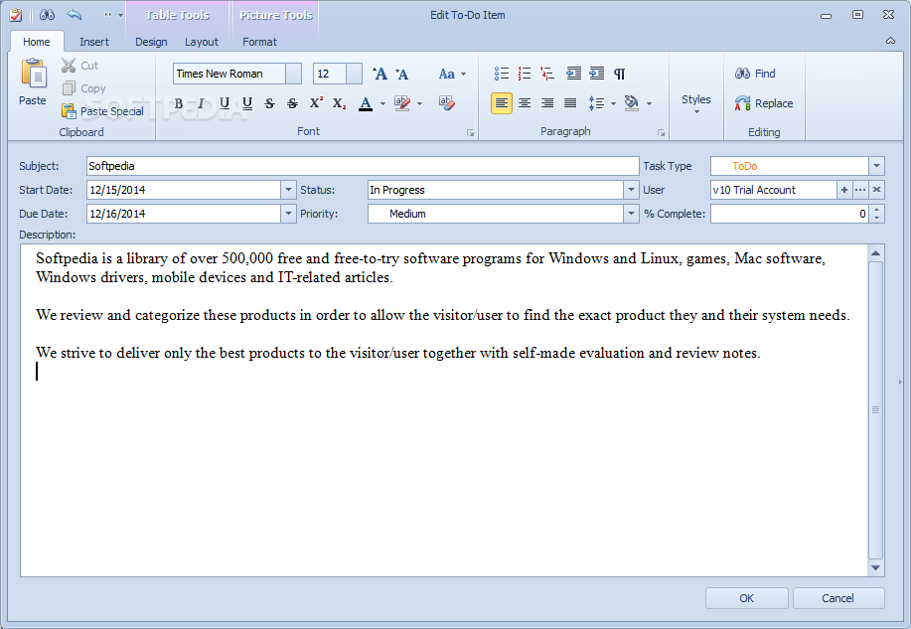911x629 pixels.
Task: Toggle italic formatting
Action: (x=201, y=103)
